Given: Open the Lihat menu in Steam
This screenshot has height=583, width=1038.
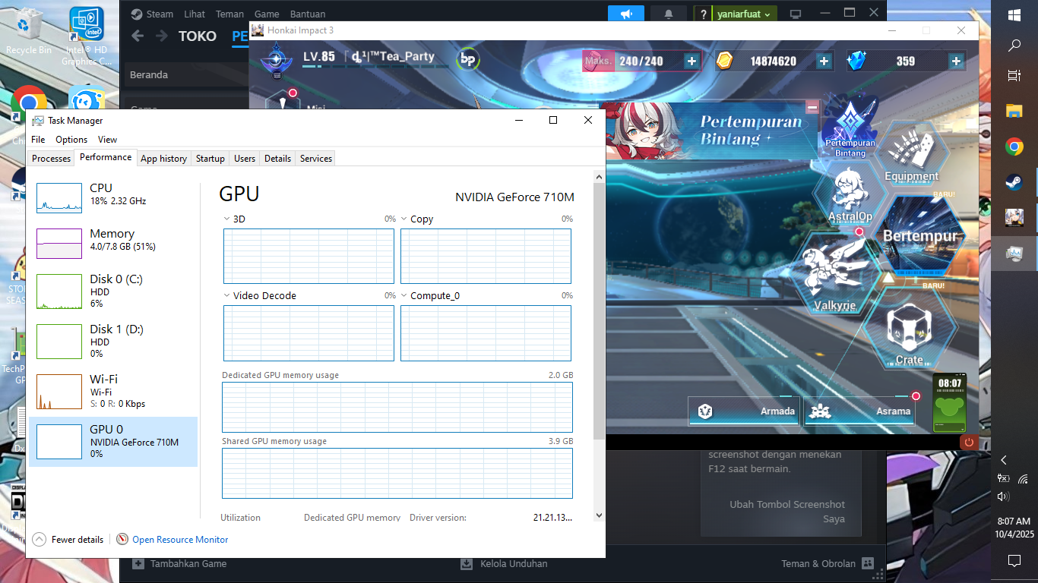Looking at the screenshot, I should [x=194, y=14].
